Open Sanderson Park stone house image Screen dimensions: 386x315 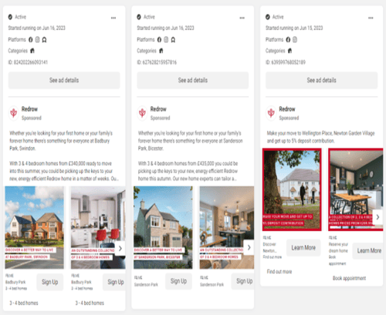pos(163,227)
